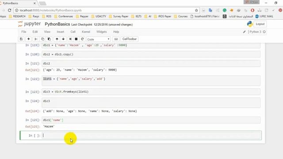Open a new browser tab
The height and width of the screenshot is (159, 283).
(42, 3)
